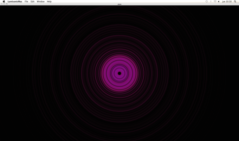Open the LumisonicMac application menu
239x141 pixels.
(15, 1)
